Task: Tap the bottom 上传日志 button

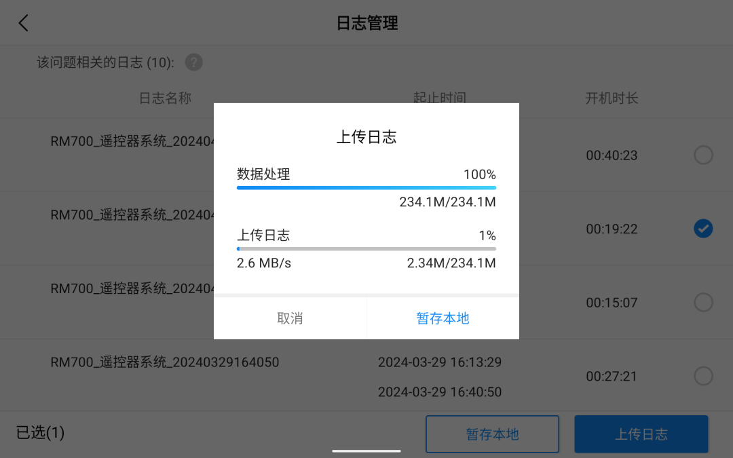Action: click(x=641, y=434)
